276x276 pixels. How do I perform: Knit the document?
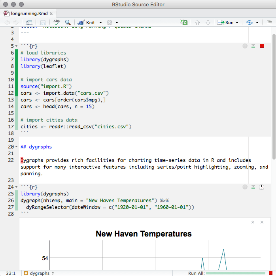tap(86, 23)
